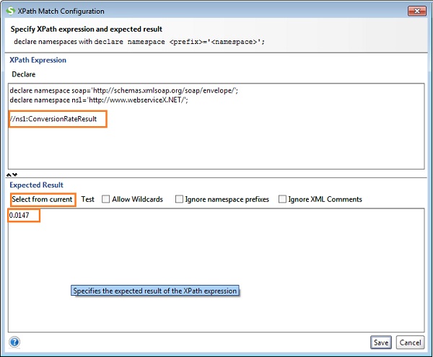Click the 0.0147 expected result value

click(22, 216)
